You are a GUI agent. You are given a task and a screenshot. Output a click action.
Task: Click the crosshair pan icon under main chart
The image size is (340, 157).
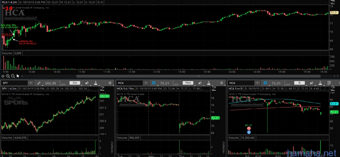3,76
